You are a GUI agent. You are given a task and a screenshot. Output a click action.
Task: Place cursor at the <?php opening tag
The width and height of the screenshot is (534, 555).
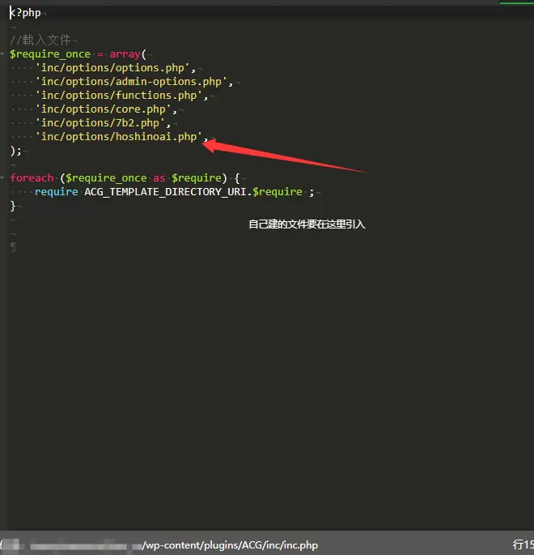(25, 13)
